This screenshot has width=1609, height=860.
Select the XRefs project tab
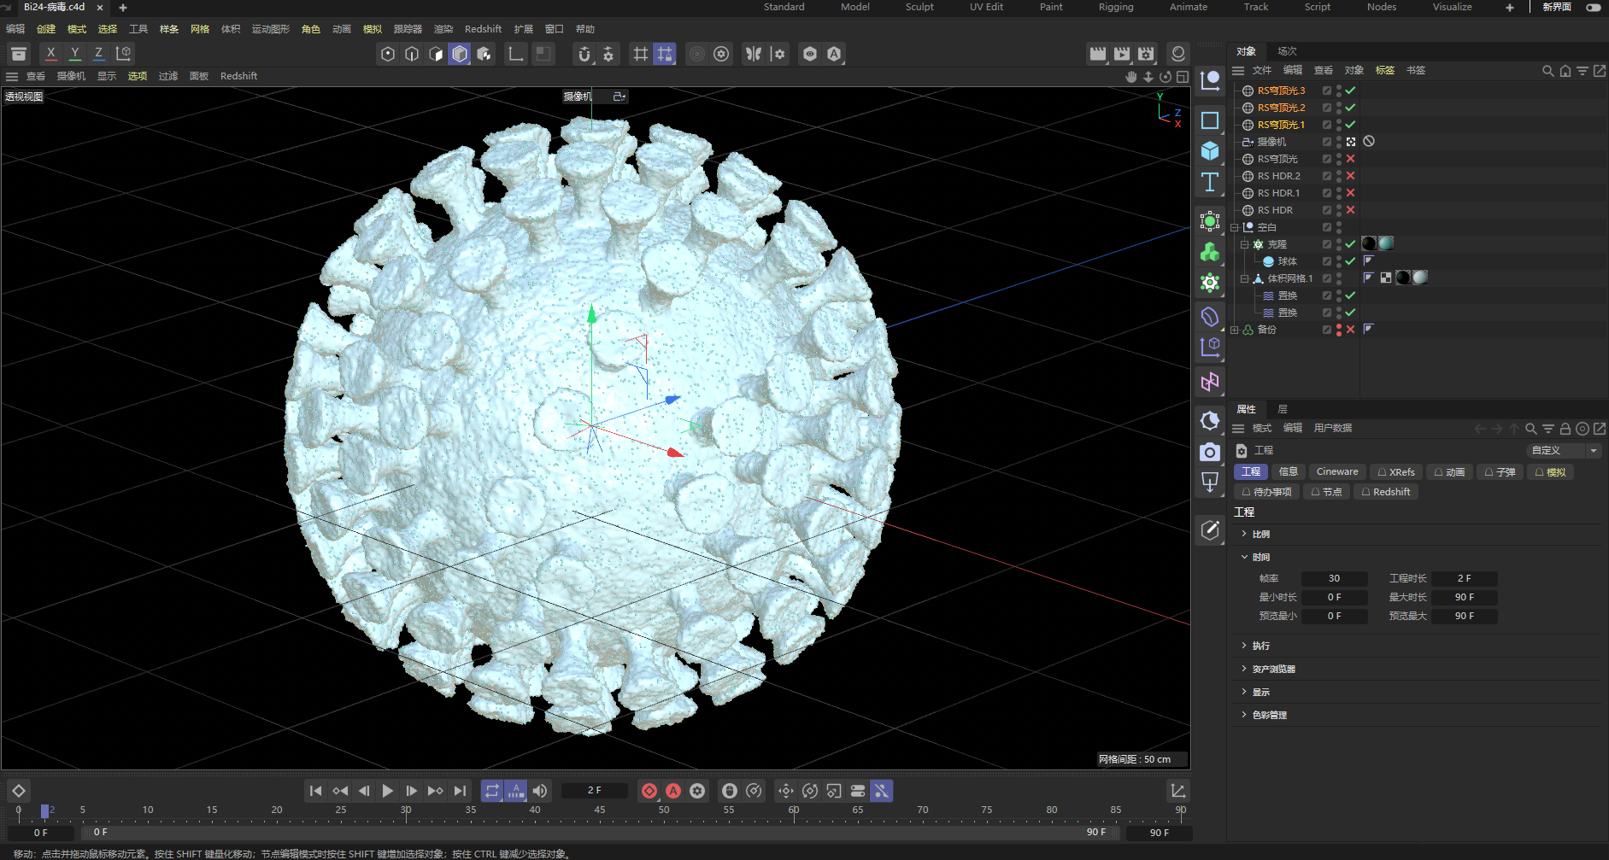tap(1395, 472)
